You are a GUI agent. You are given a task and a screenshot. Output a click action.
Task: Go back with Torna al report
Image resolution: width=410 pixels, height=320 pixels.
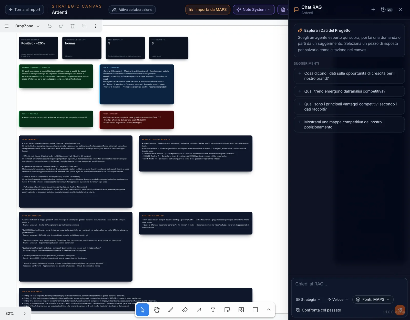pyautogui.click(x=25, y=10)
